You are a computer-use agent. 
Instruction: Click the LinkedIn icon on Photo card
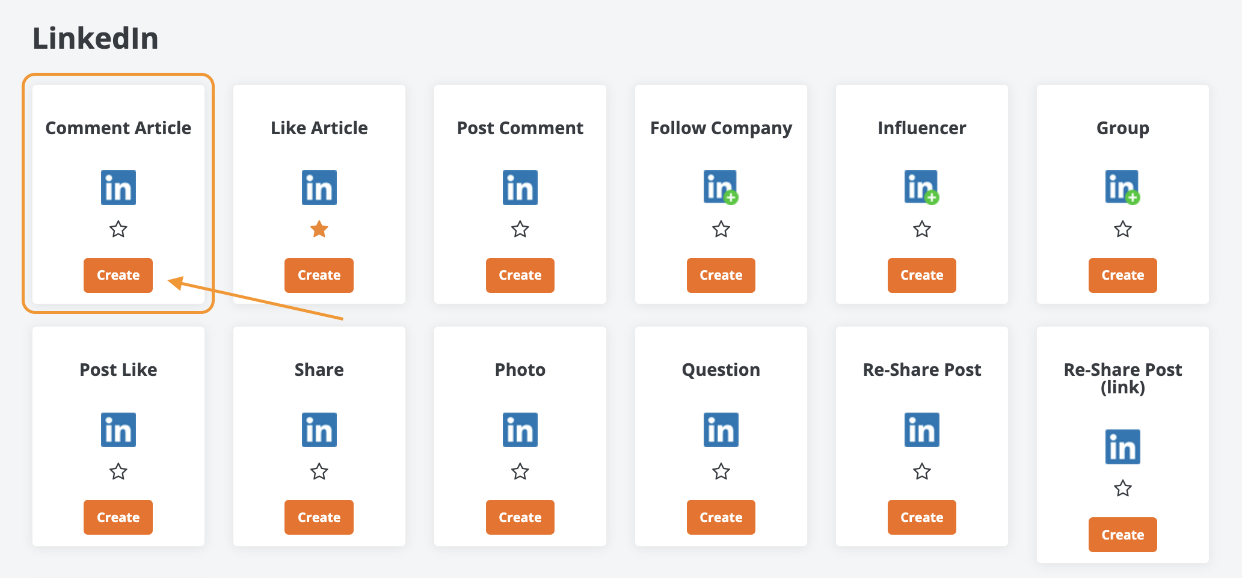pos(520,429)
